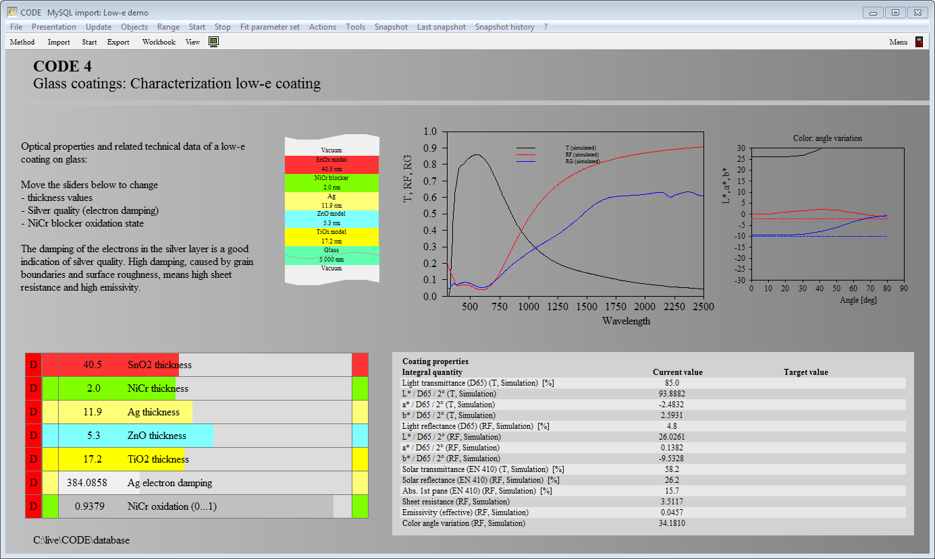Click the red D button for SnO2 thickness
The width and height of the screenshot is (935, 559).
click(x=33, y=365)
